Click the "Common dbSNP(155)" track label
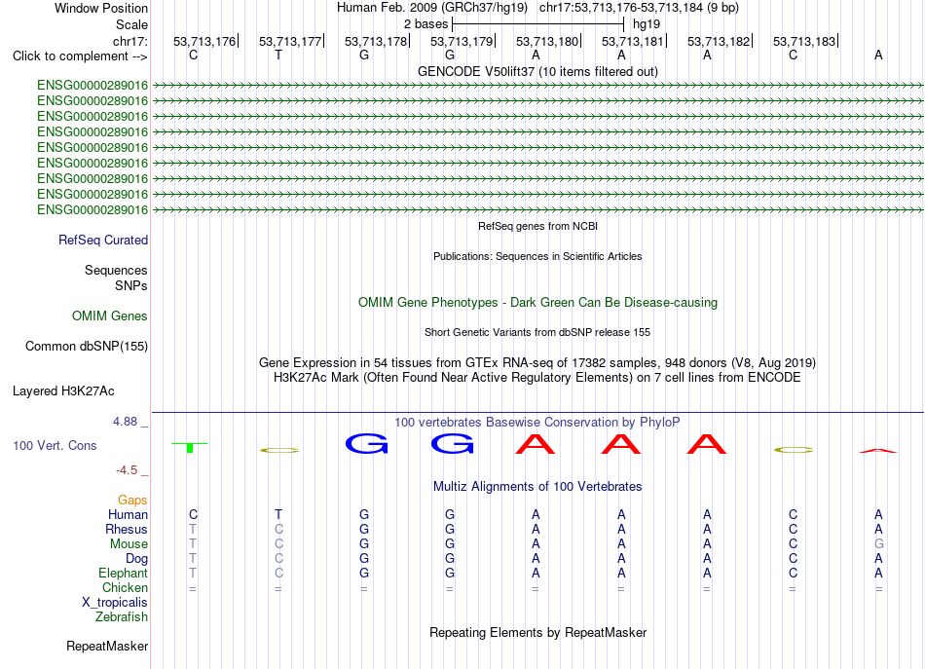This screenshot has height=669, width=925. pyautogui.click(x=87, y=347)
